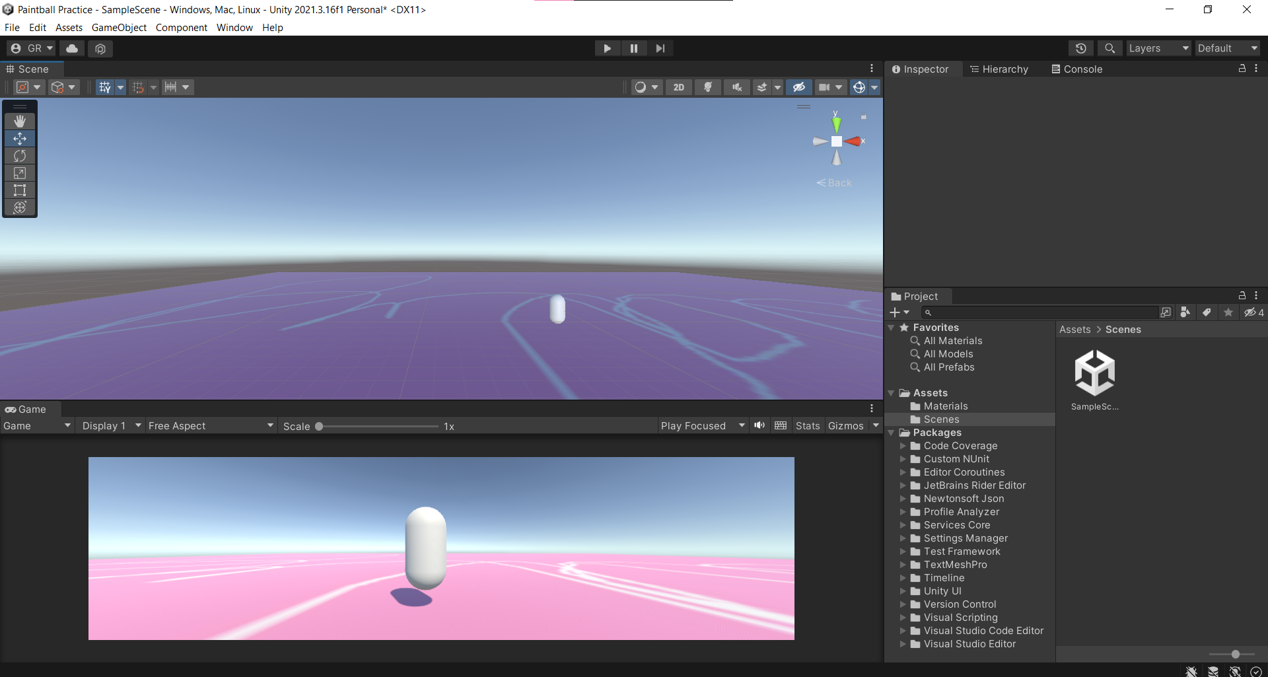Open the Play Focused dropdown
This screenshot has height=677, width=1268.
702,426
